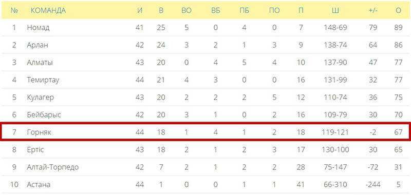Select the Алматы team name
This screenshot has height=195, width=411.
[40, 63]
